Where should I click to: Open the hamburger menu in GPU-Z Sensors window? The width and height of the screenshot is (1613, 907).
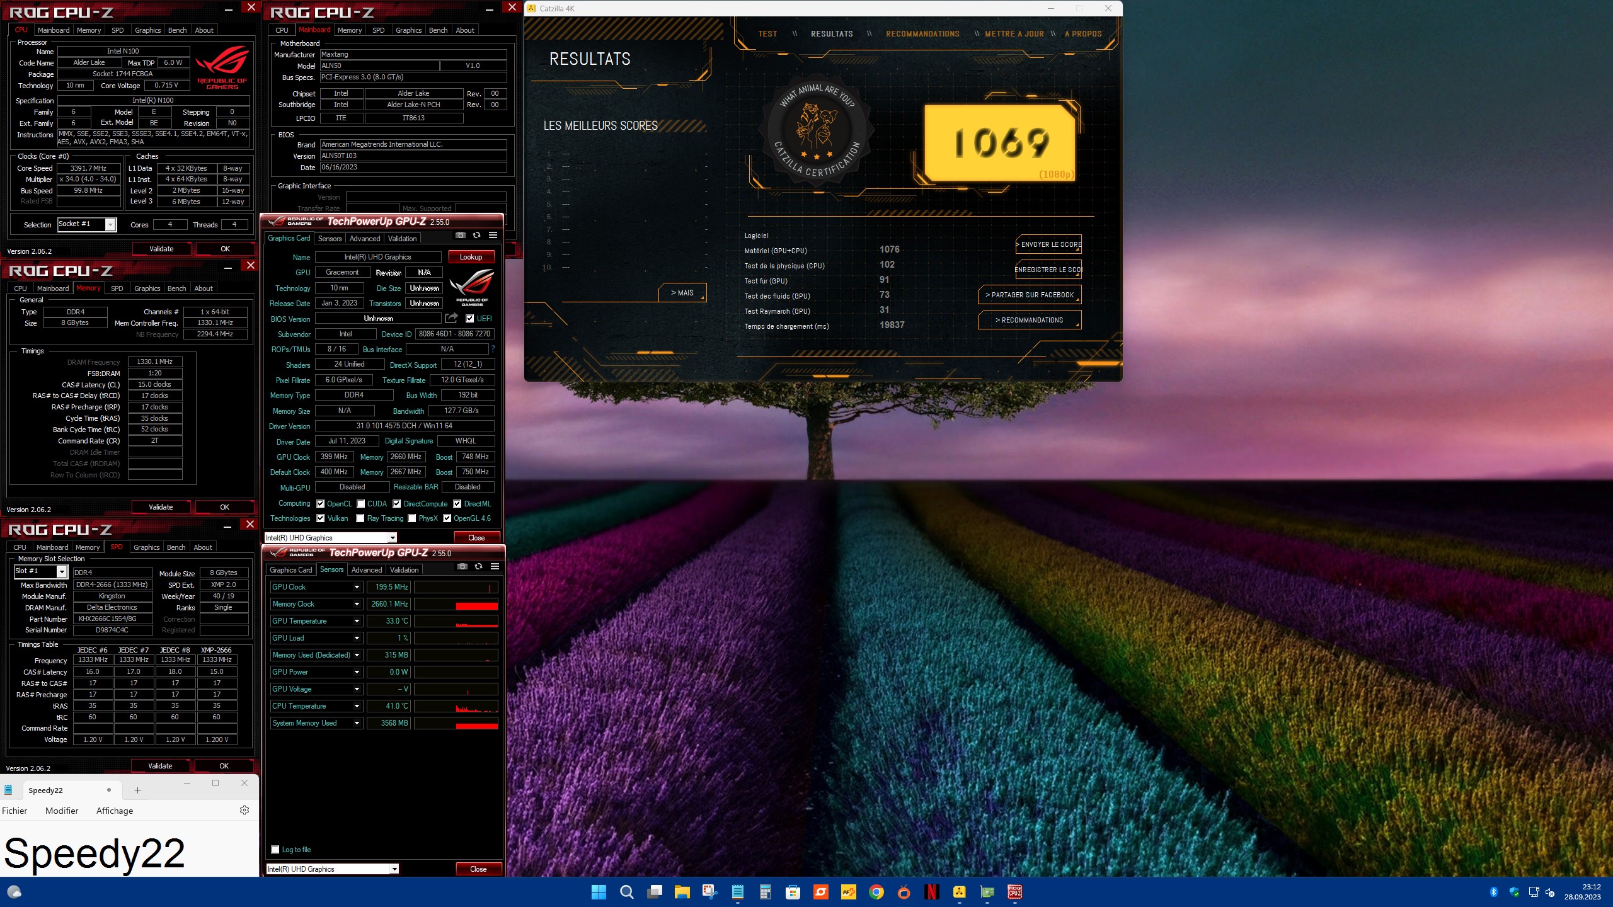[495, 566]
